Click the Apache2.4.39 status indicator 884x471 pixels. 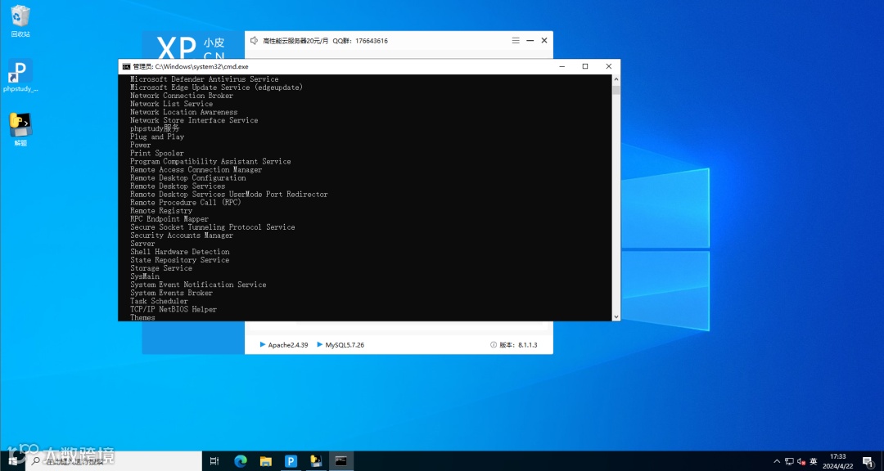[283, 345]
